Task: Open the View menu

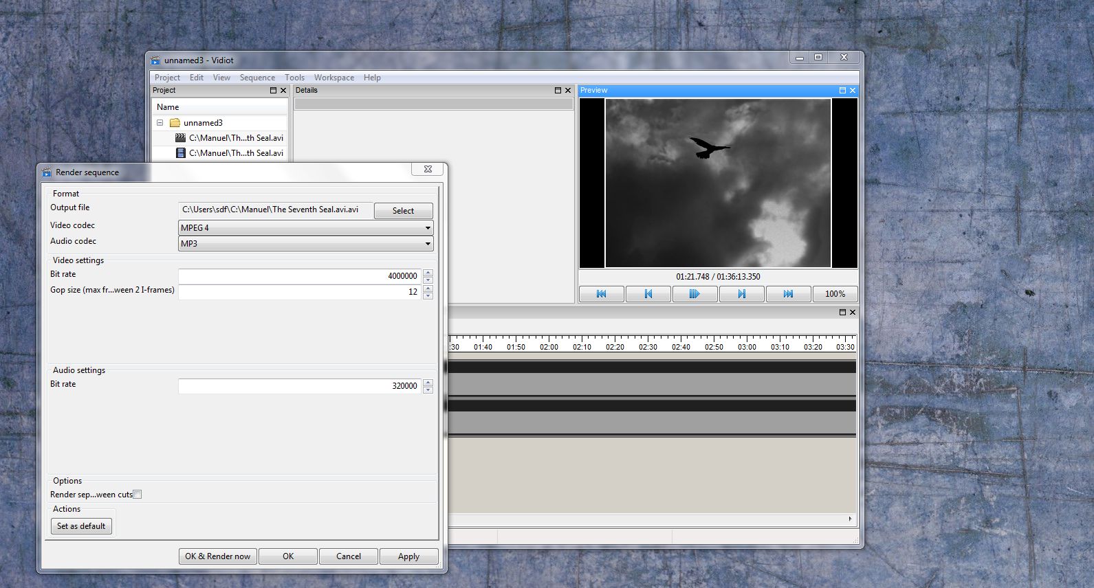Action: pos(221,78)
